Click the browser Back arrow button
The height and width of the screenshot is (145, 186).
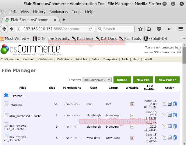point(4,29)
